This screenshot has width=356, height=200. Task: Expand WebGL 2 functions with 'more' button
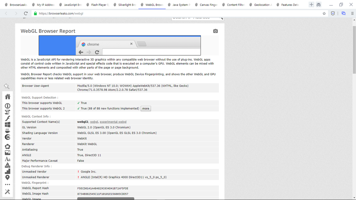146,109
